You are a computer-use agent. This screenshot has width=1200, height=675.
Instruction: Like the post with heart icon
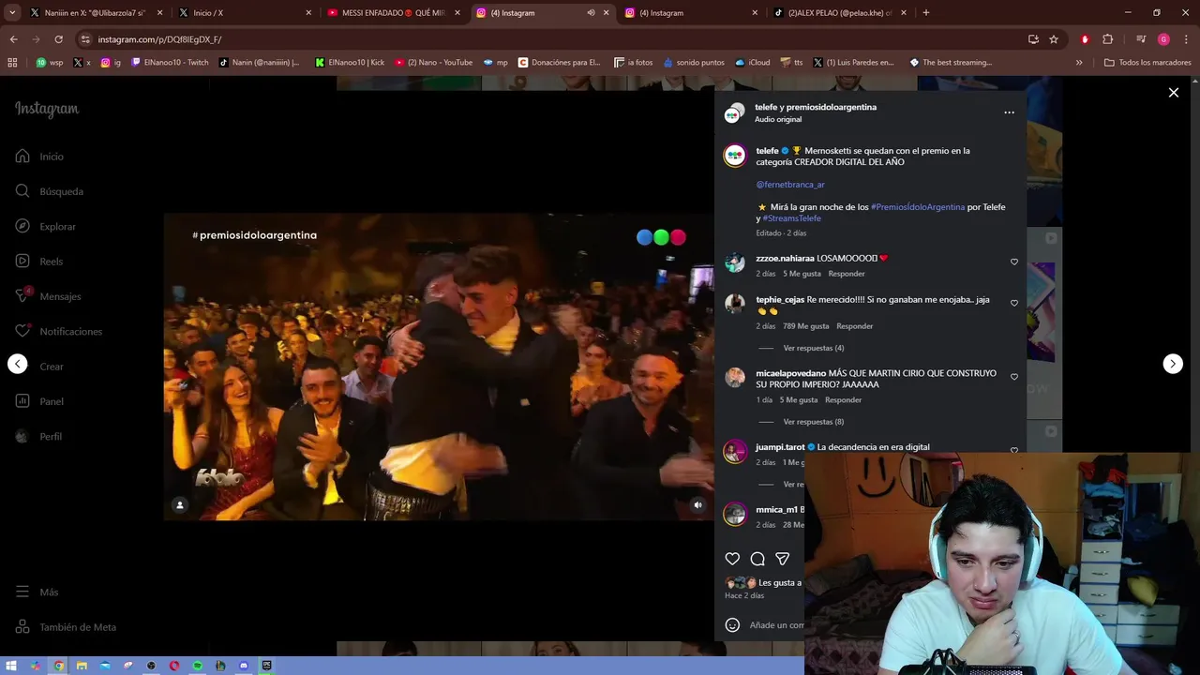coord(732,559)
